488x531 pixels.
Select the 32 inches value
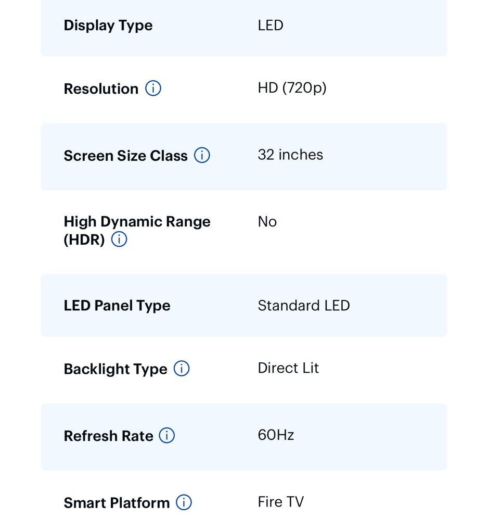pos(290,155)
